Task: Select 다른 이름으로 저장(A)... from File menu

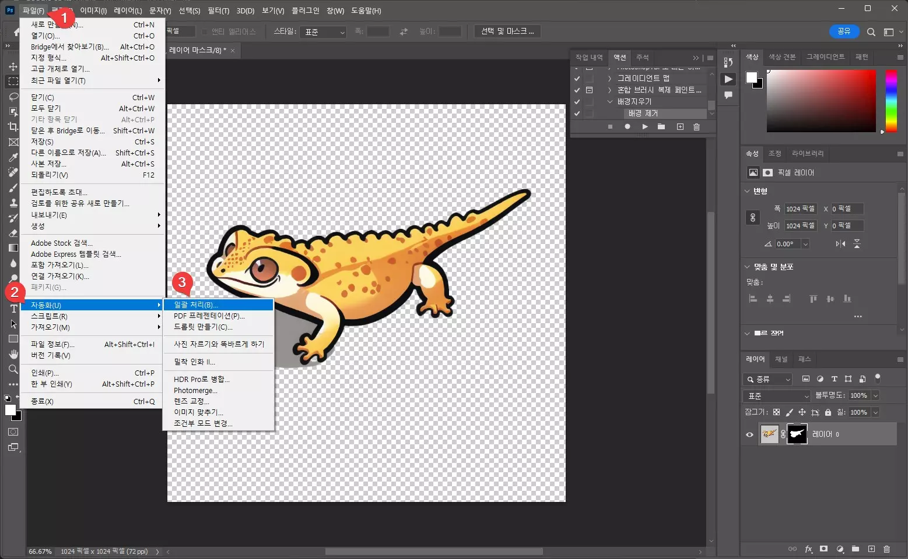Action: click(93, 153)
